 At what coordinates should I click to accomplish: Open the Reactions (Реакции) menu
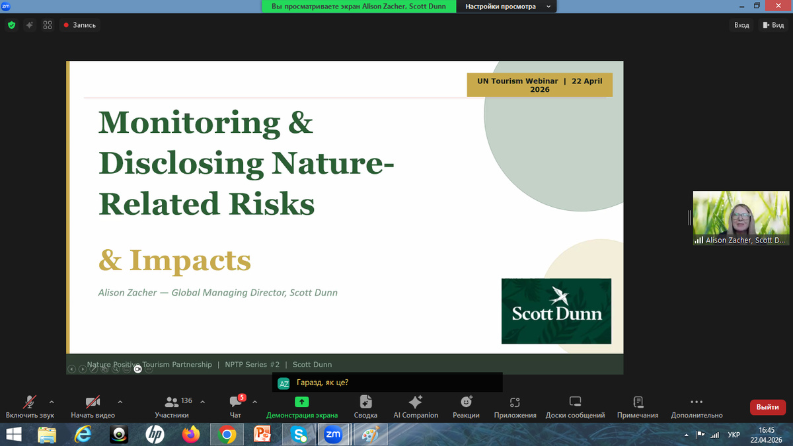pos(466,406)
